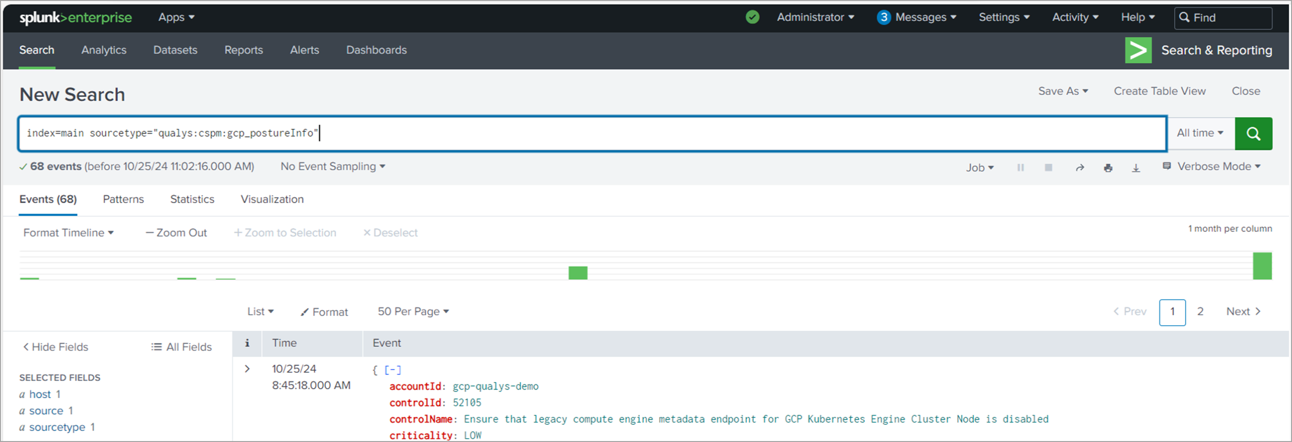Image resolution: width=1292 pixels, height=442 pixels.
Task: Click in the search query input
Action: [x=592, y=133]
